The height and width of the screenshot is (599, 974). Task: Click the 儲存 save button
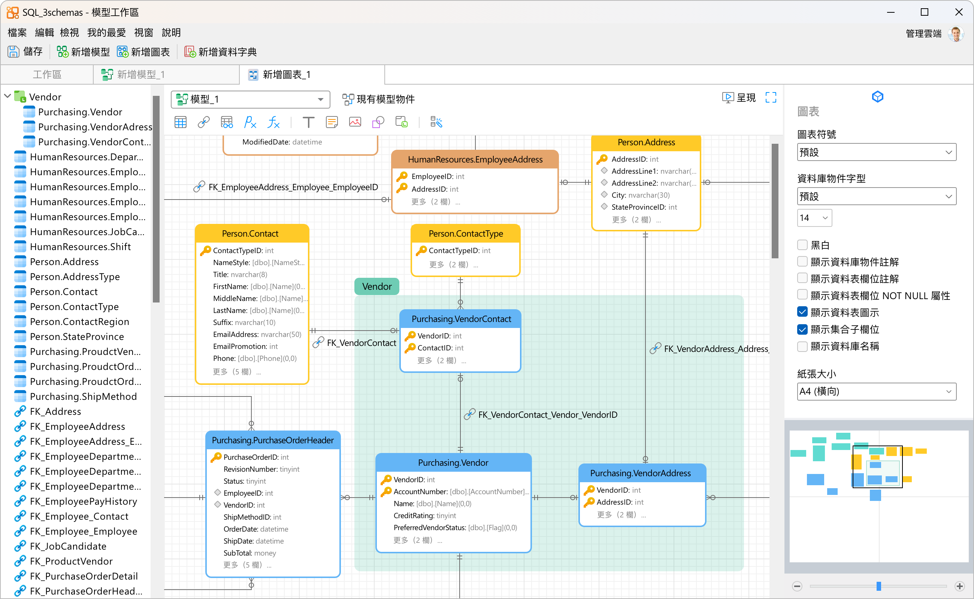(x=25, y=52)
